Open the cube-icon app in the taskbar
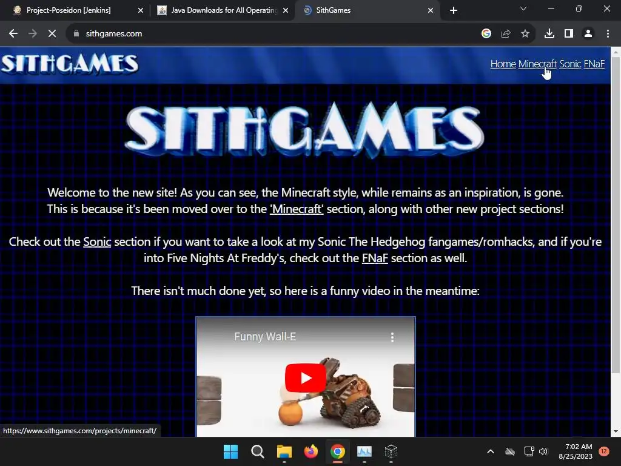Screen dimensions: 621x466 (391, 451)
